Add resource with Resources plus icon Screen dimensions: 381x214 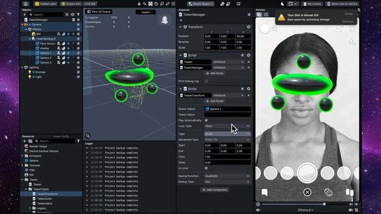pyautogui.click(x=24, y=141)
